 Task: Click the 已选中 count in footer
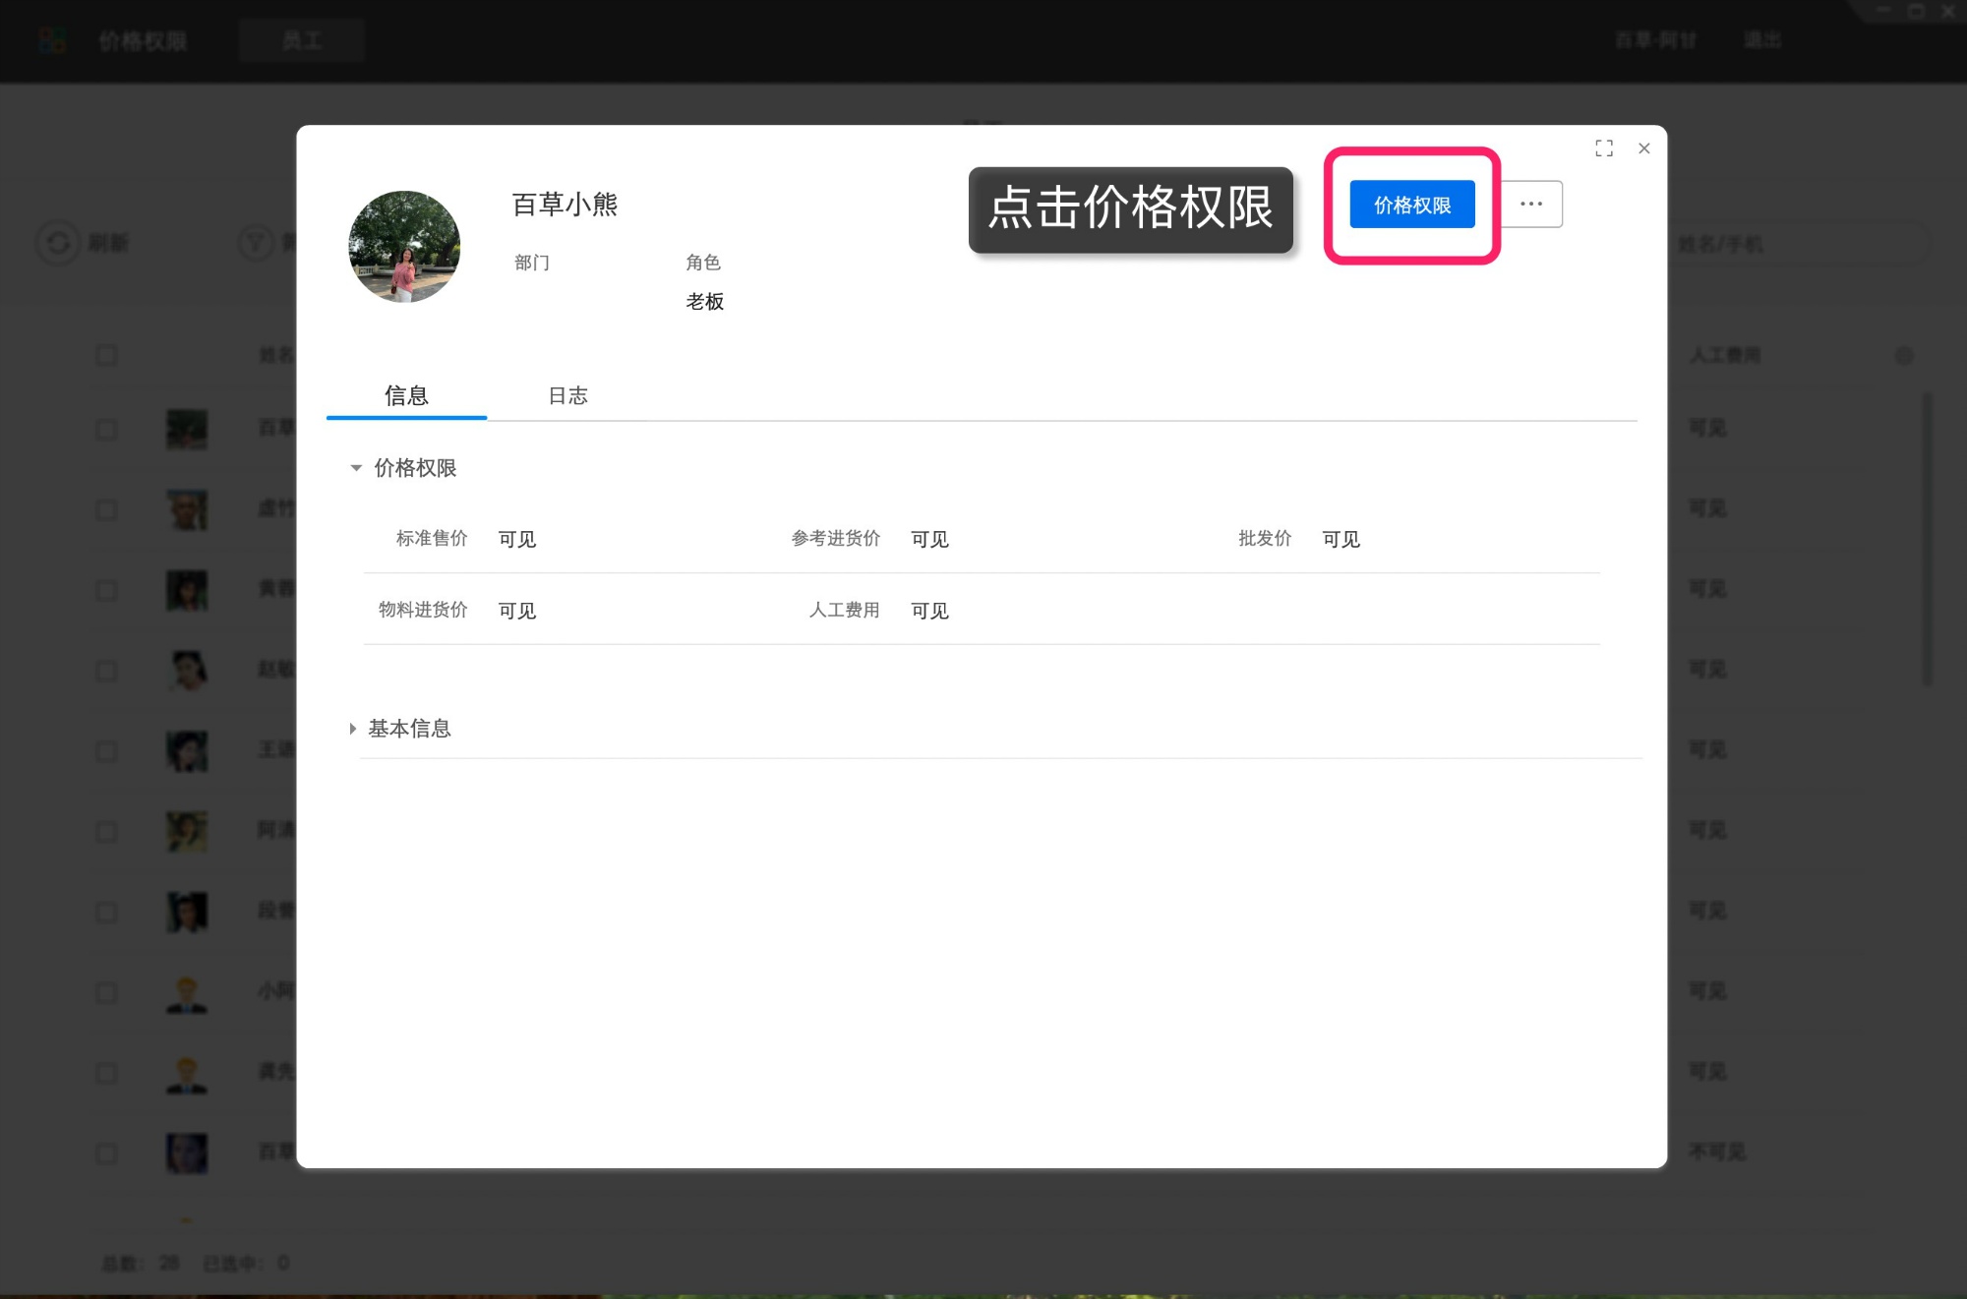click(246, 1263)
